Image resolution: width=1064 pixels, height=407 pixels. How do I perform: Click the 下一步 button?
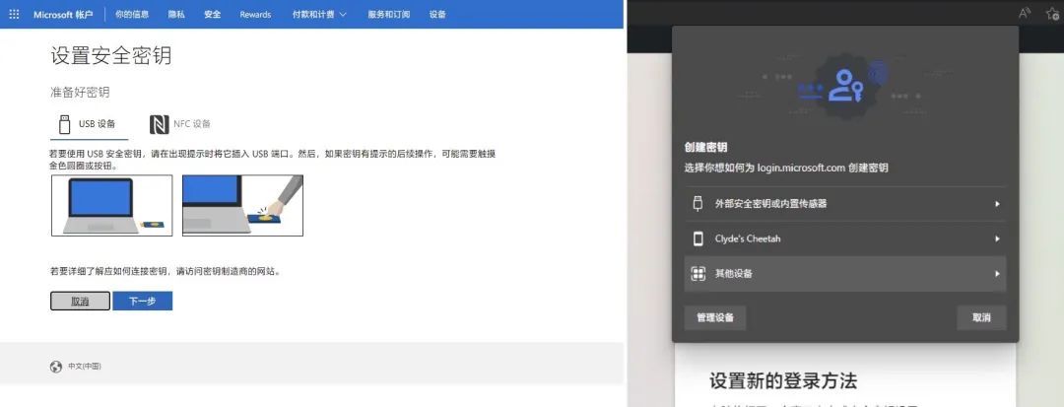click(143, 302)
